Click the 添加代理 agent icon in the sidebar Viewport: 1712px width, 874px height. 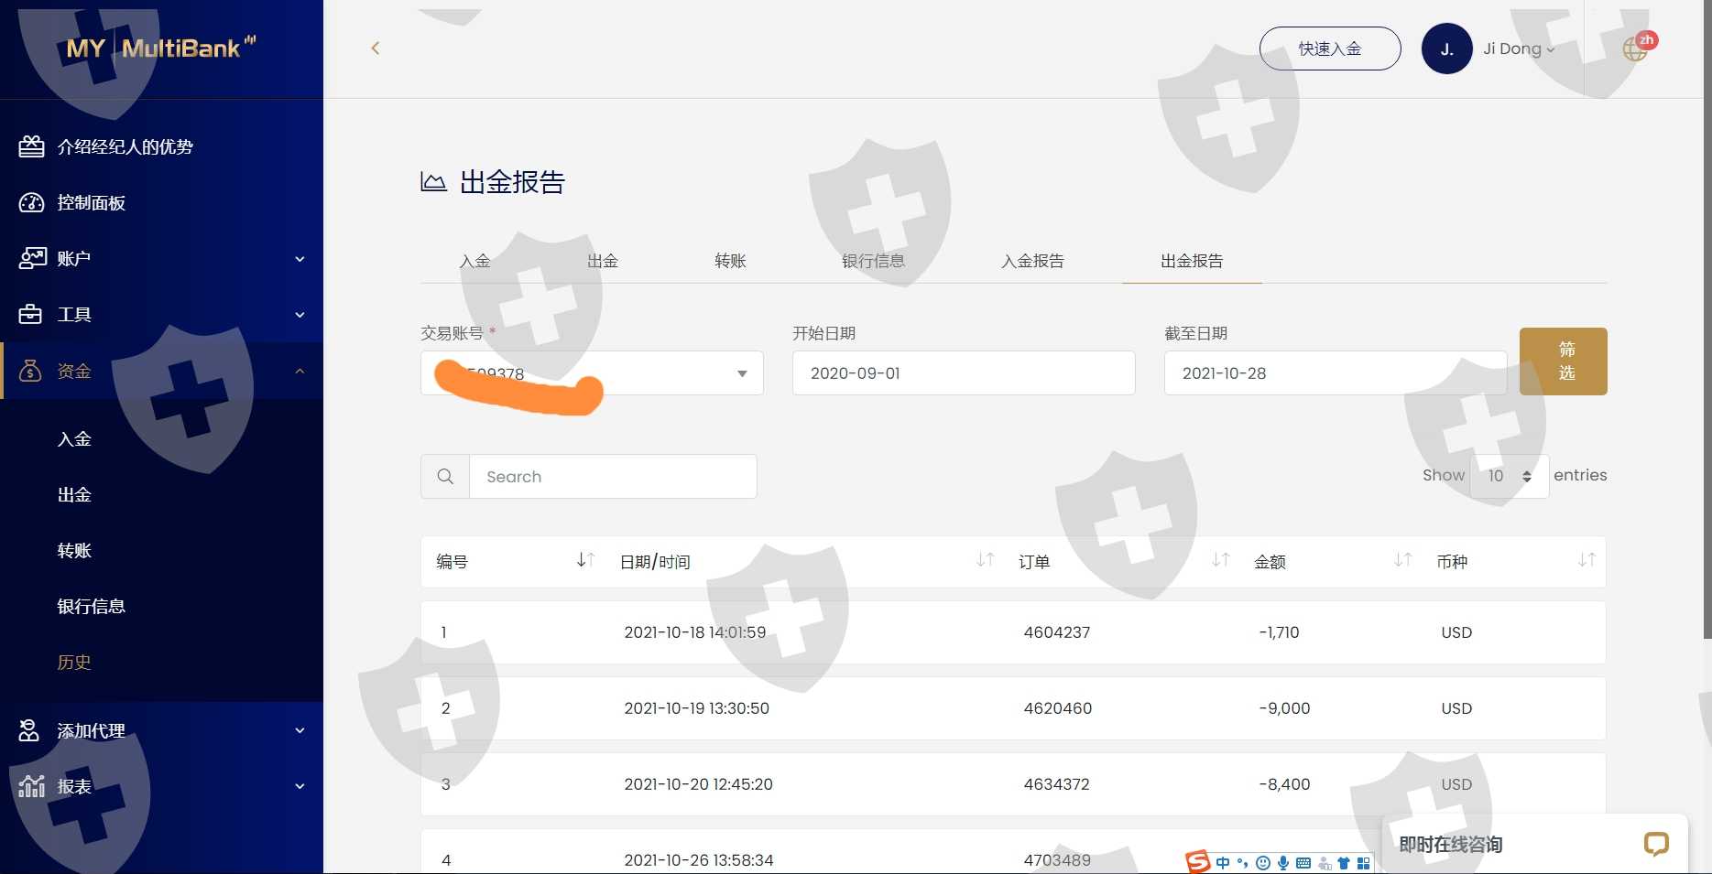(x=29, y=730)
